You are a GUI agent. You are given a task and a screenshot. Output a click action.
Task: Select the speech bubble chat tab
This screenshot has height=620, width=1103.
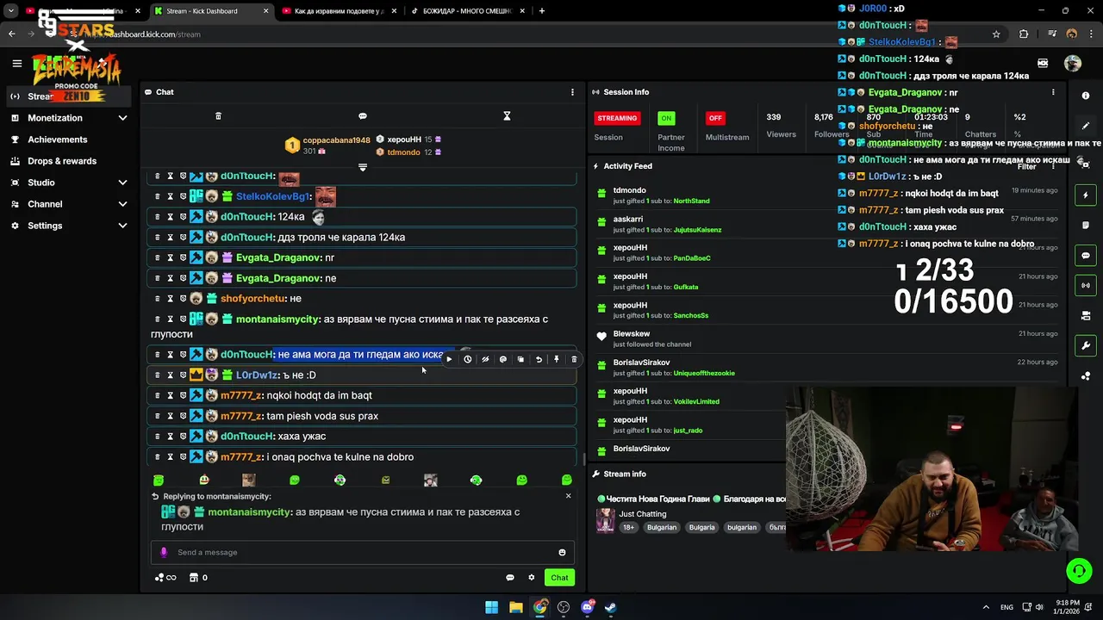tap(363, 116)
